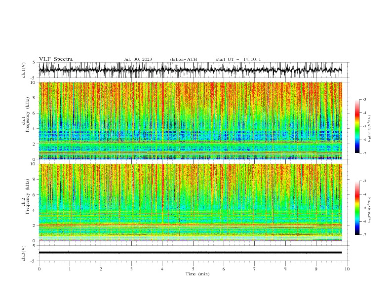The height and width of the screenshot is (302, 391).
Task: Click the "ch.3(V)" waveform axis label
Action: point(24,253)
